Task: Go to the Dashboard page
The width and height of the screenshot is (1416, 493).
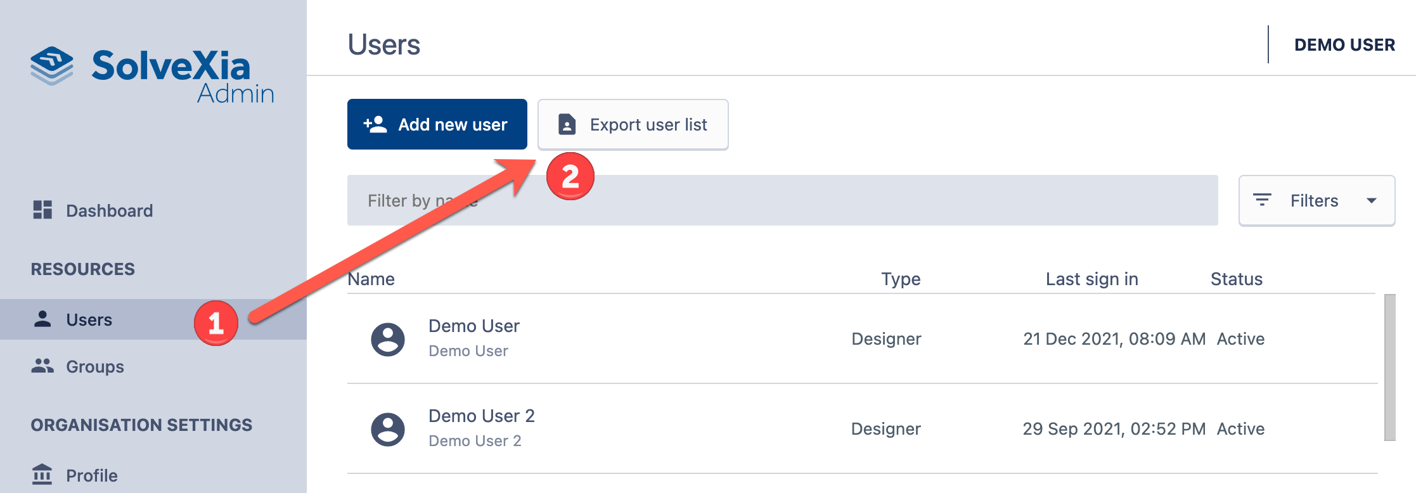Action: click(x=109, y=210)
